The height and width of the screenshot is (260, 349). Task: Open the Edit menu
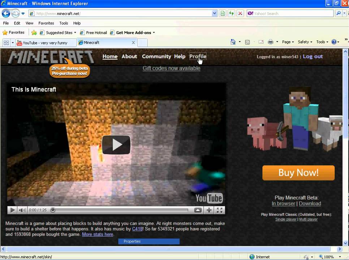(17, 23)
